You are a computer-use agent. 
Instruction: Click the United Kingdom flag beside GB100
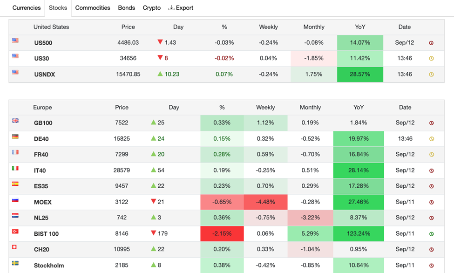15,121
